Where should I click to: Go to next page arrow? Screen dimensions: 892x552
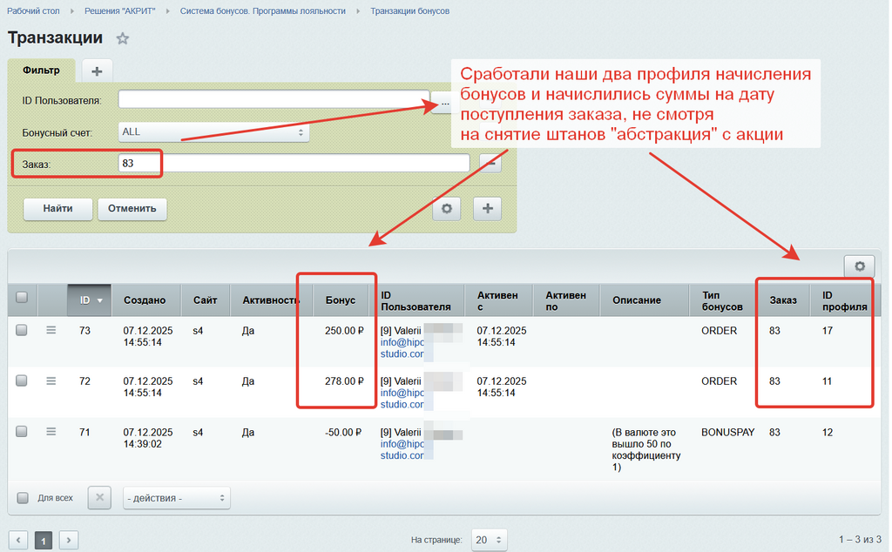[69, 540]
